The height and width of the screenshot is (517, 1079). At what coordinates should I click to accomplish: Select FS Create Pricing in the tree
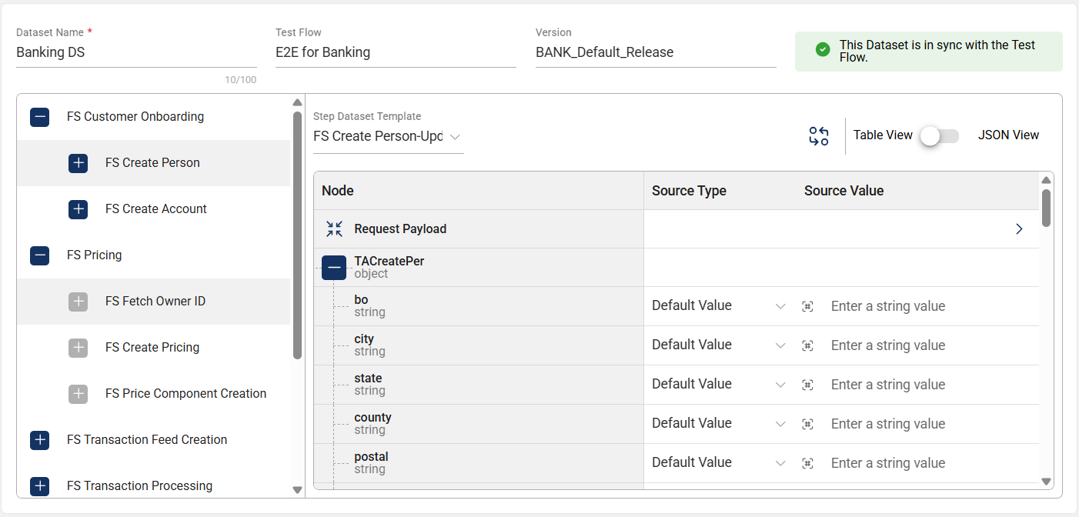(x=152, y=348)
